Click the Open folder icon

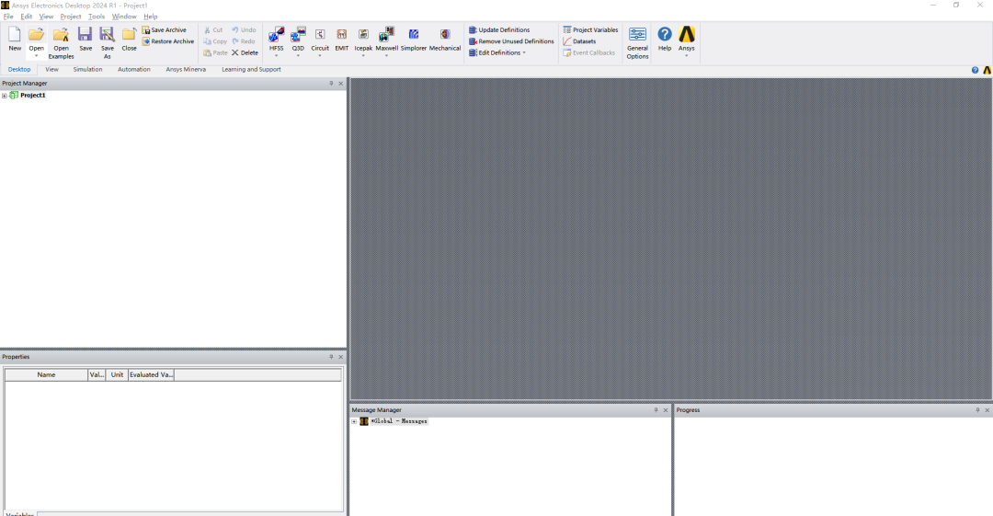click(36, 34)
